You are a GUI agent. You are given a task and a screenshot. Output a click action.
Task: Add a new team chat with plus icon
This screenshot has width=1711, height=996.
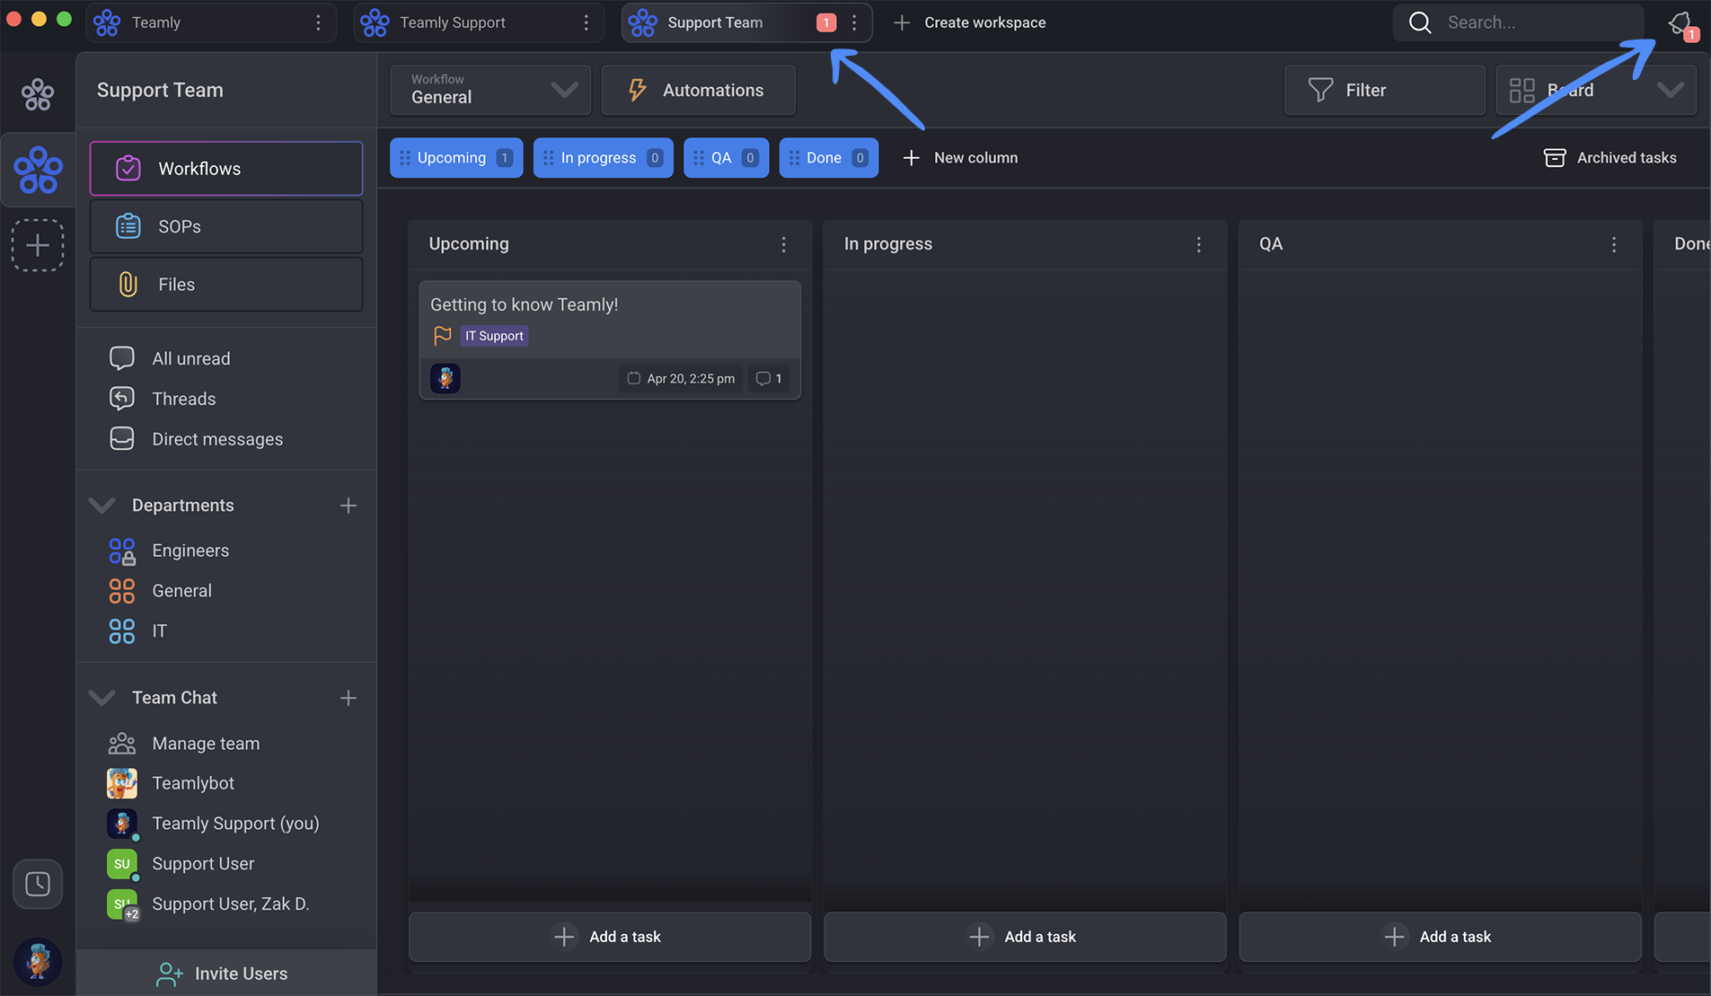348,698
